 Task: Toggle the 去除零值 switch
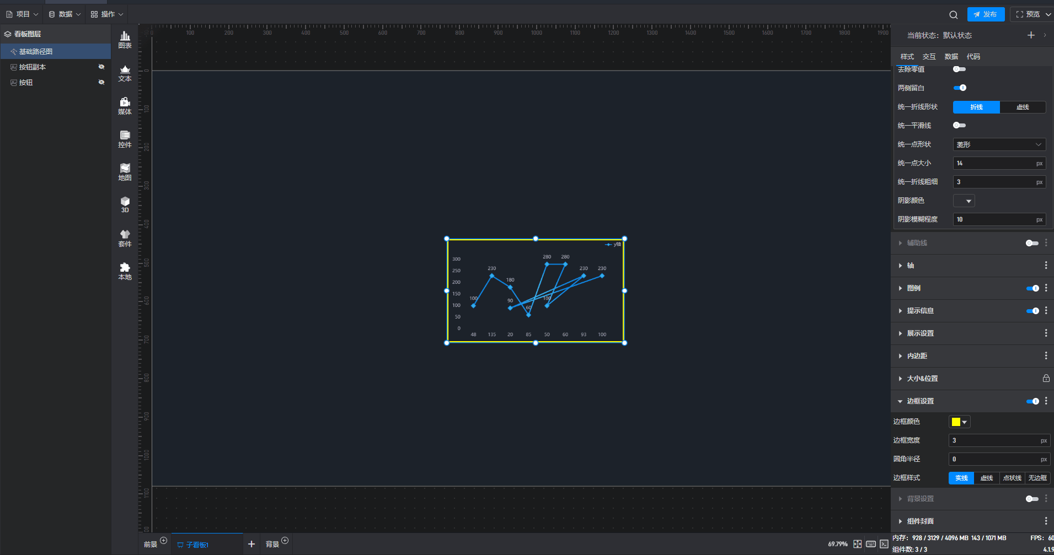tap(959, 69)
